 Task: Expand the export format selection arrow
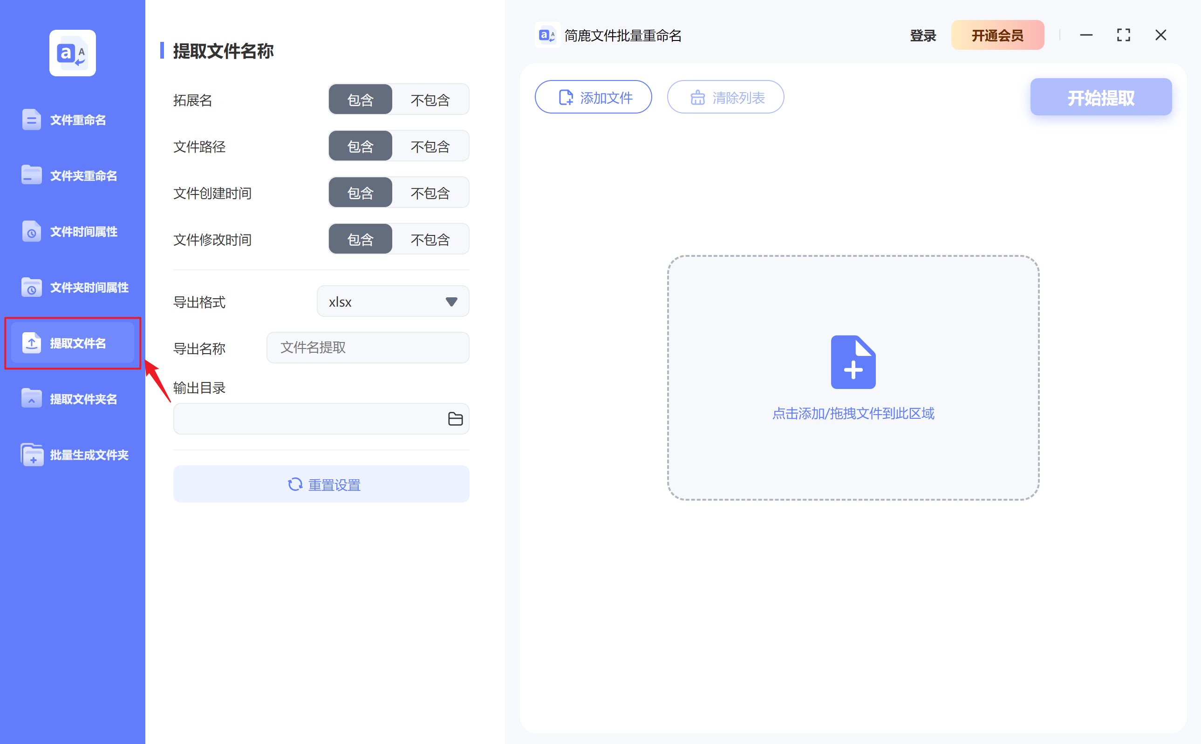pos(451,301)
